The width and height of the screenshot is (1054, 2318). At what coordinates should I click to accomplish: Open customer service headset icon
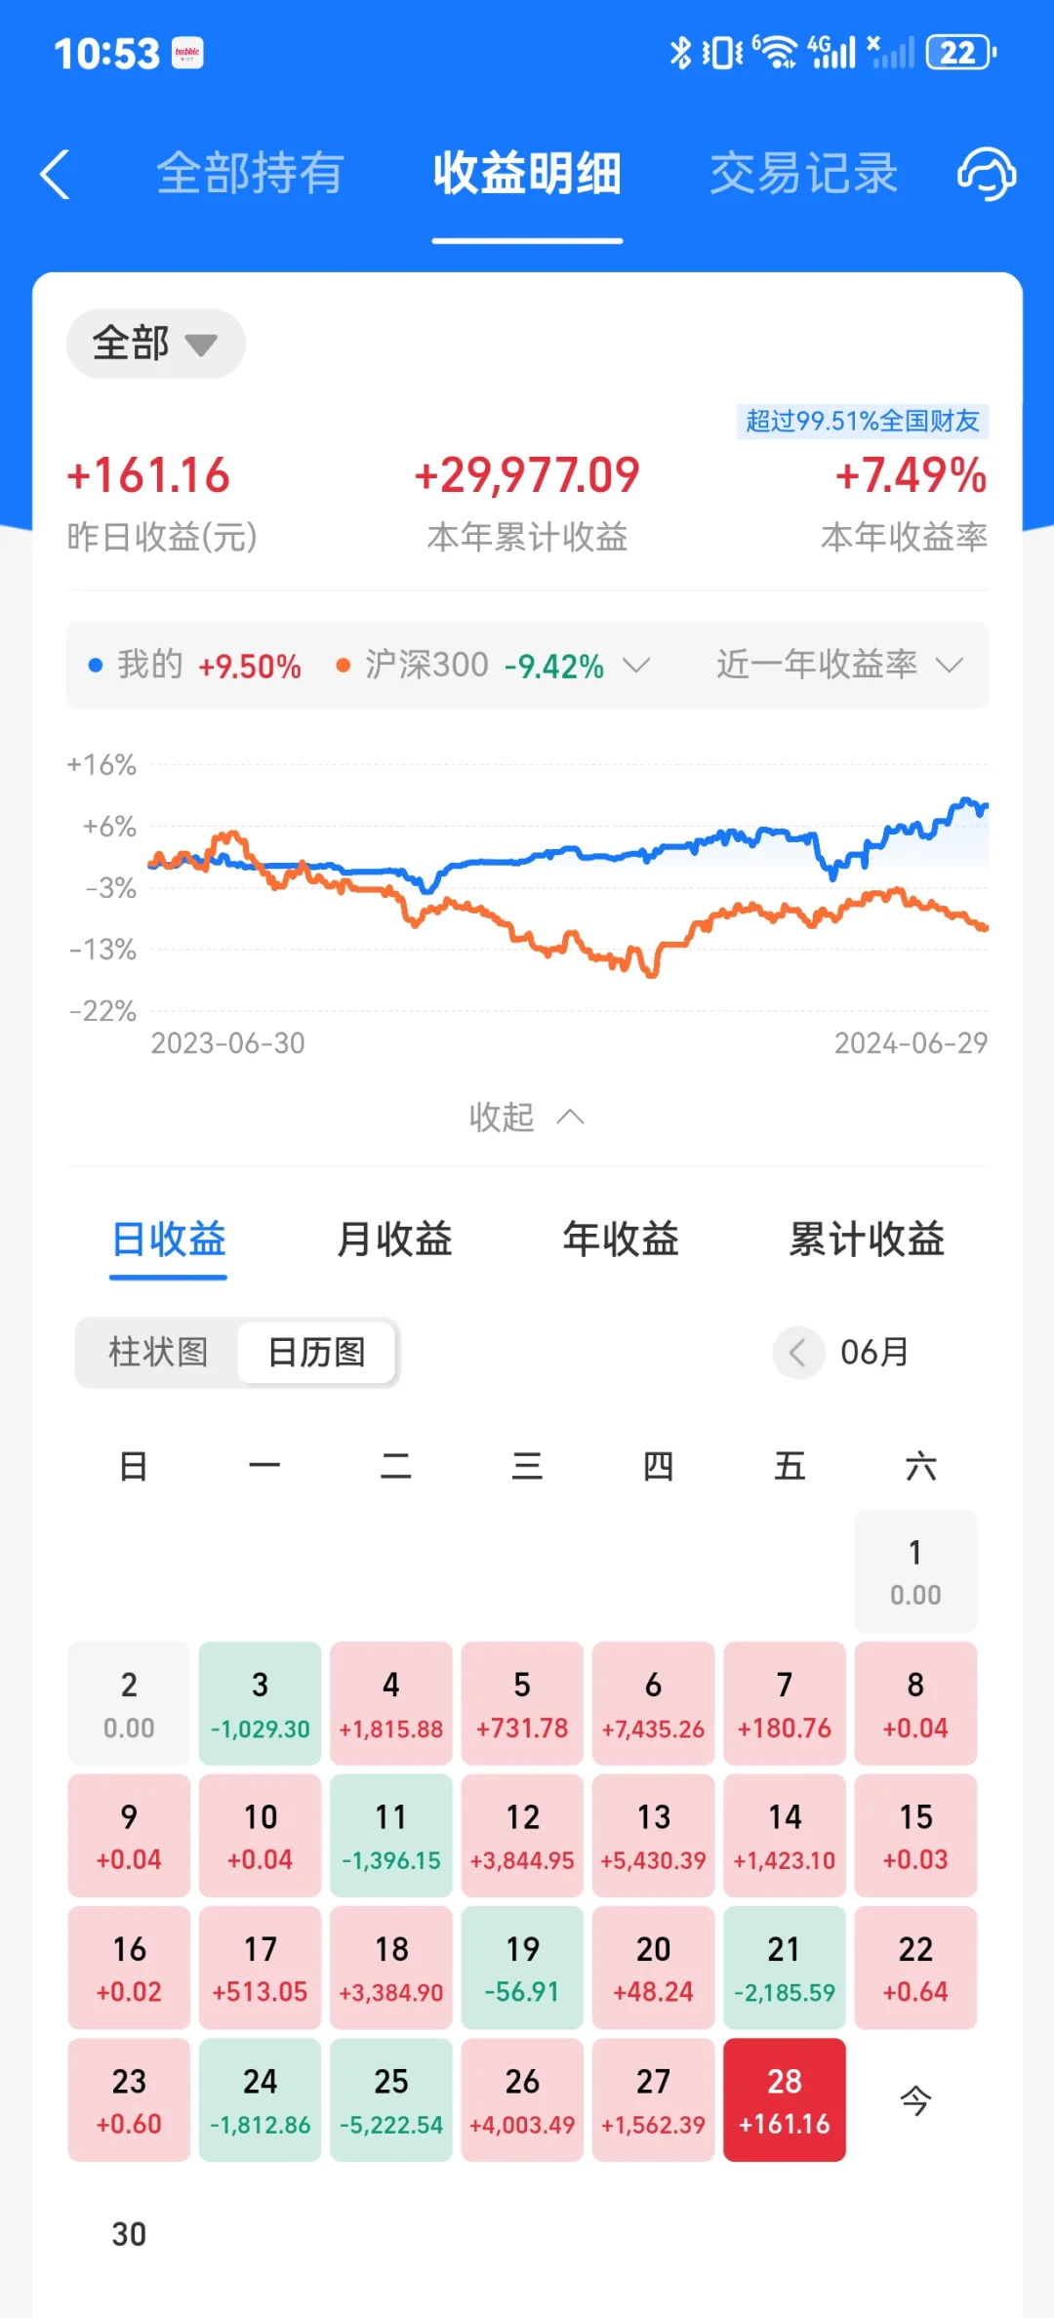[986, 175]
